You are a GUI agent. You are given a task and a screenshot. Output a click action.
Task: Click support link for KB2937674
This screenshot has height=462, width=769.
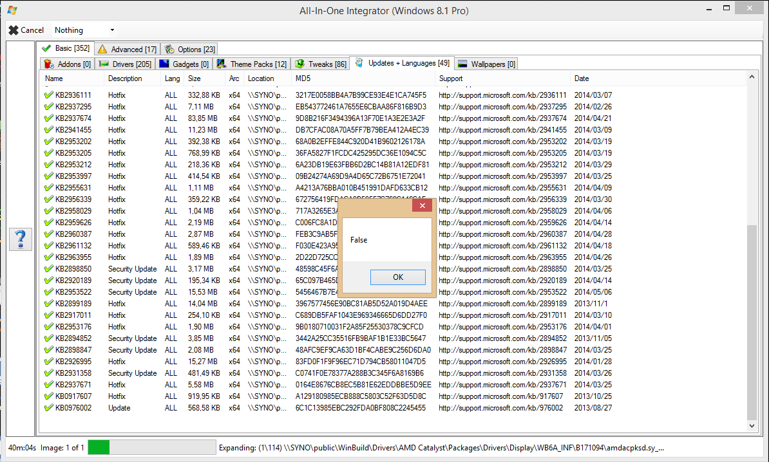502,118
